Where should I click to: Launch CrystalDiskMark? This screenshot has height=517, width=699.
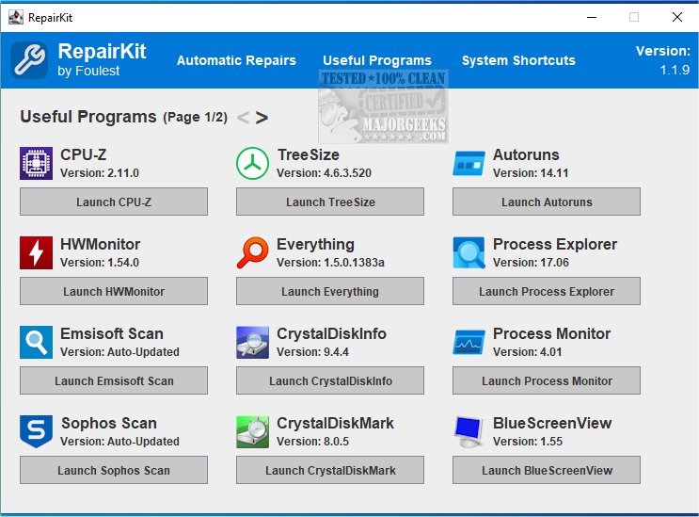(330, 470)
